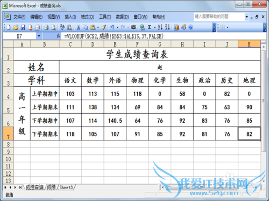Copy selection with the Copy icon
The image size is (269, 201).
[x=86, y=27]
